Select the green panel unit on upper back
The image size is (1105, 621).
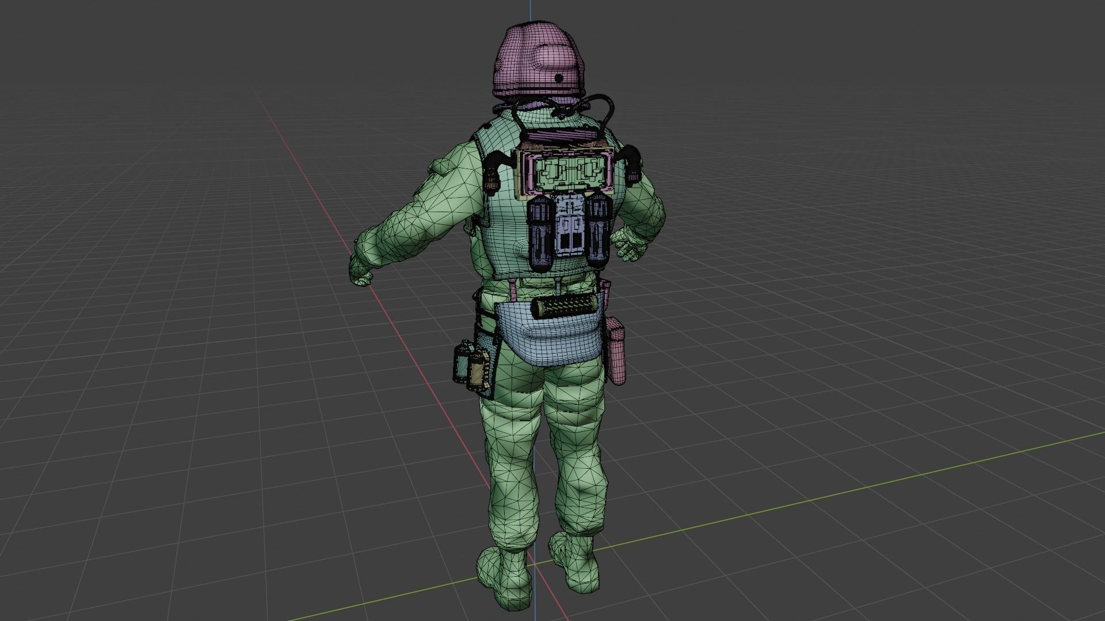point(570,174)
